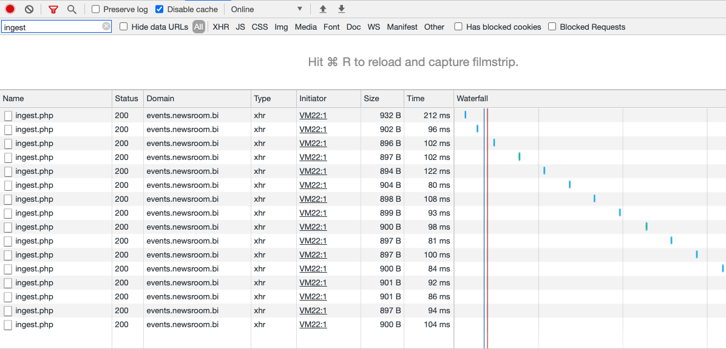Clear the network requests list
The width and height of the screenshot is (726, 349).
click(x=29, y=8)
